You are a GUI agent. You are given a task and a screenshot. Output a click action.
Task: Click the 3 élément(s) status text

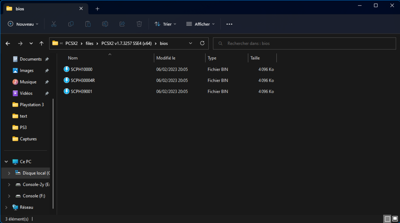[17, 219]
